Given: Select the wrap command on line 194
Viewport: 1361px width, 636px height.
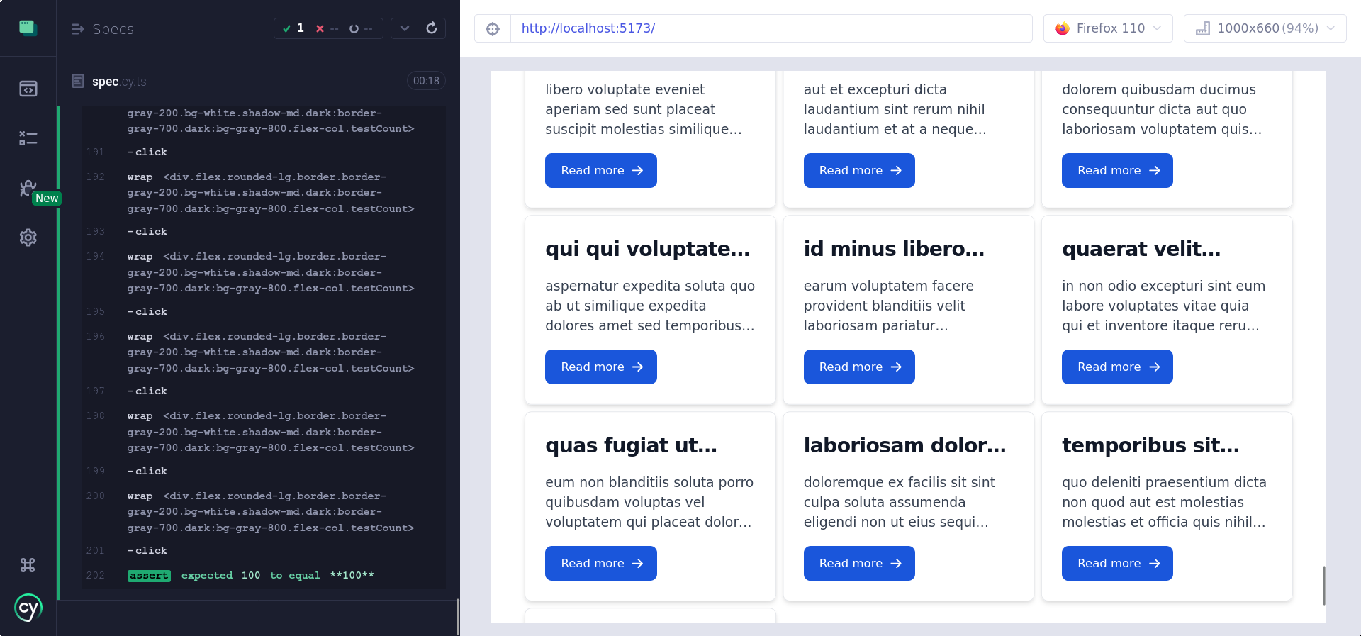Looking at the screenshot, I should 264,272.
